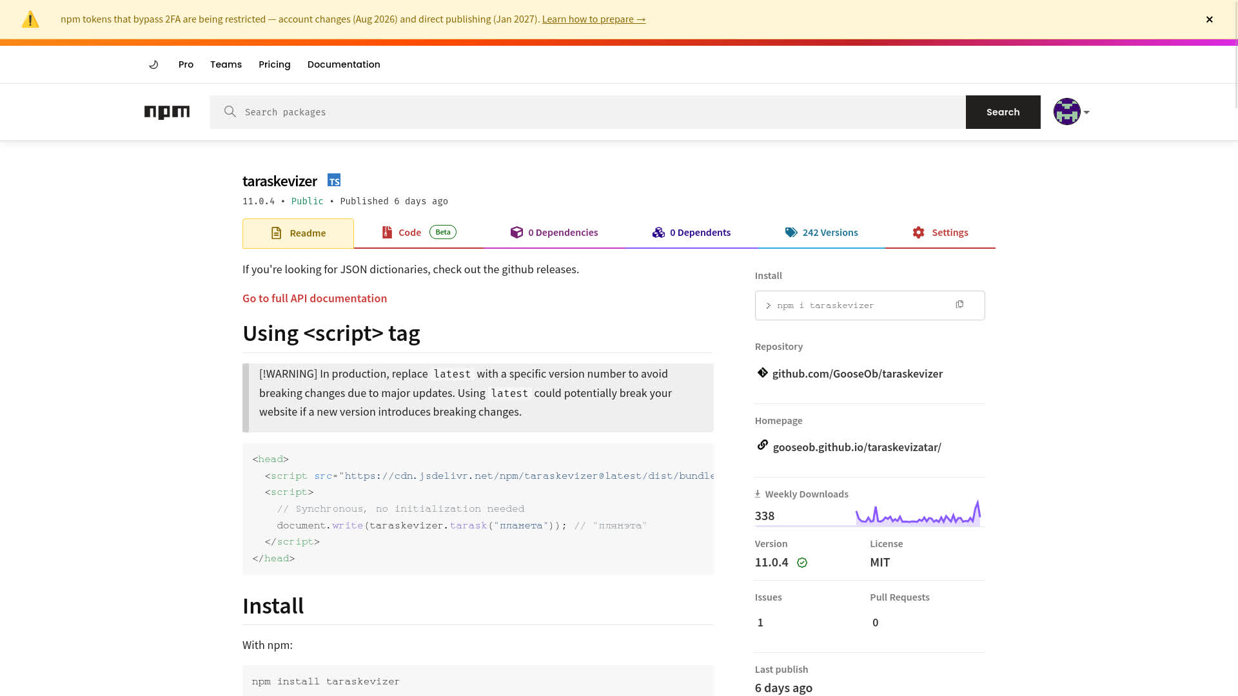Click the yellow warning triangle icon
The image size is (1238, 696).
coord(30,19)
